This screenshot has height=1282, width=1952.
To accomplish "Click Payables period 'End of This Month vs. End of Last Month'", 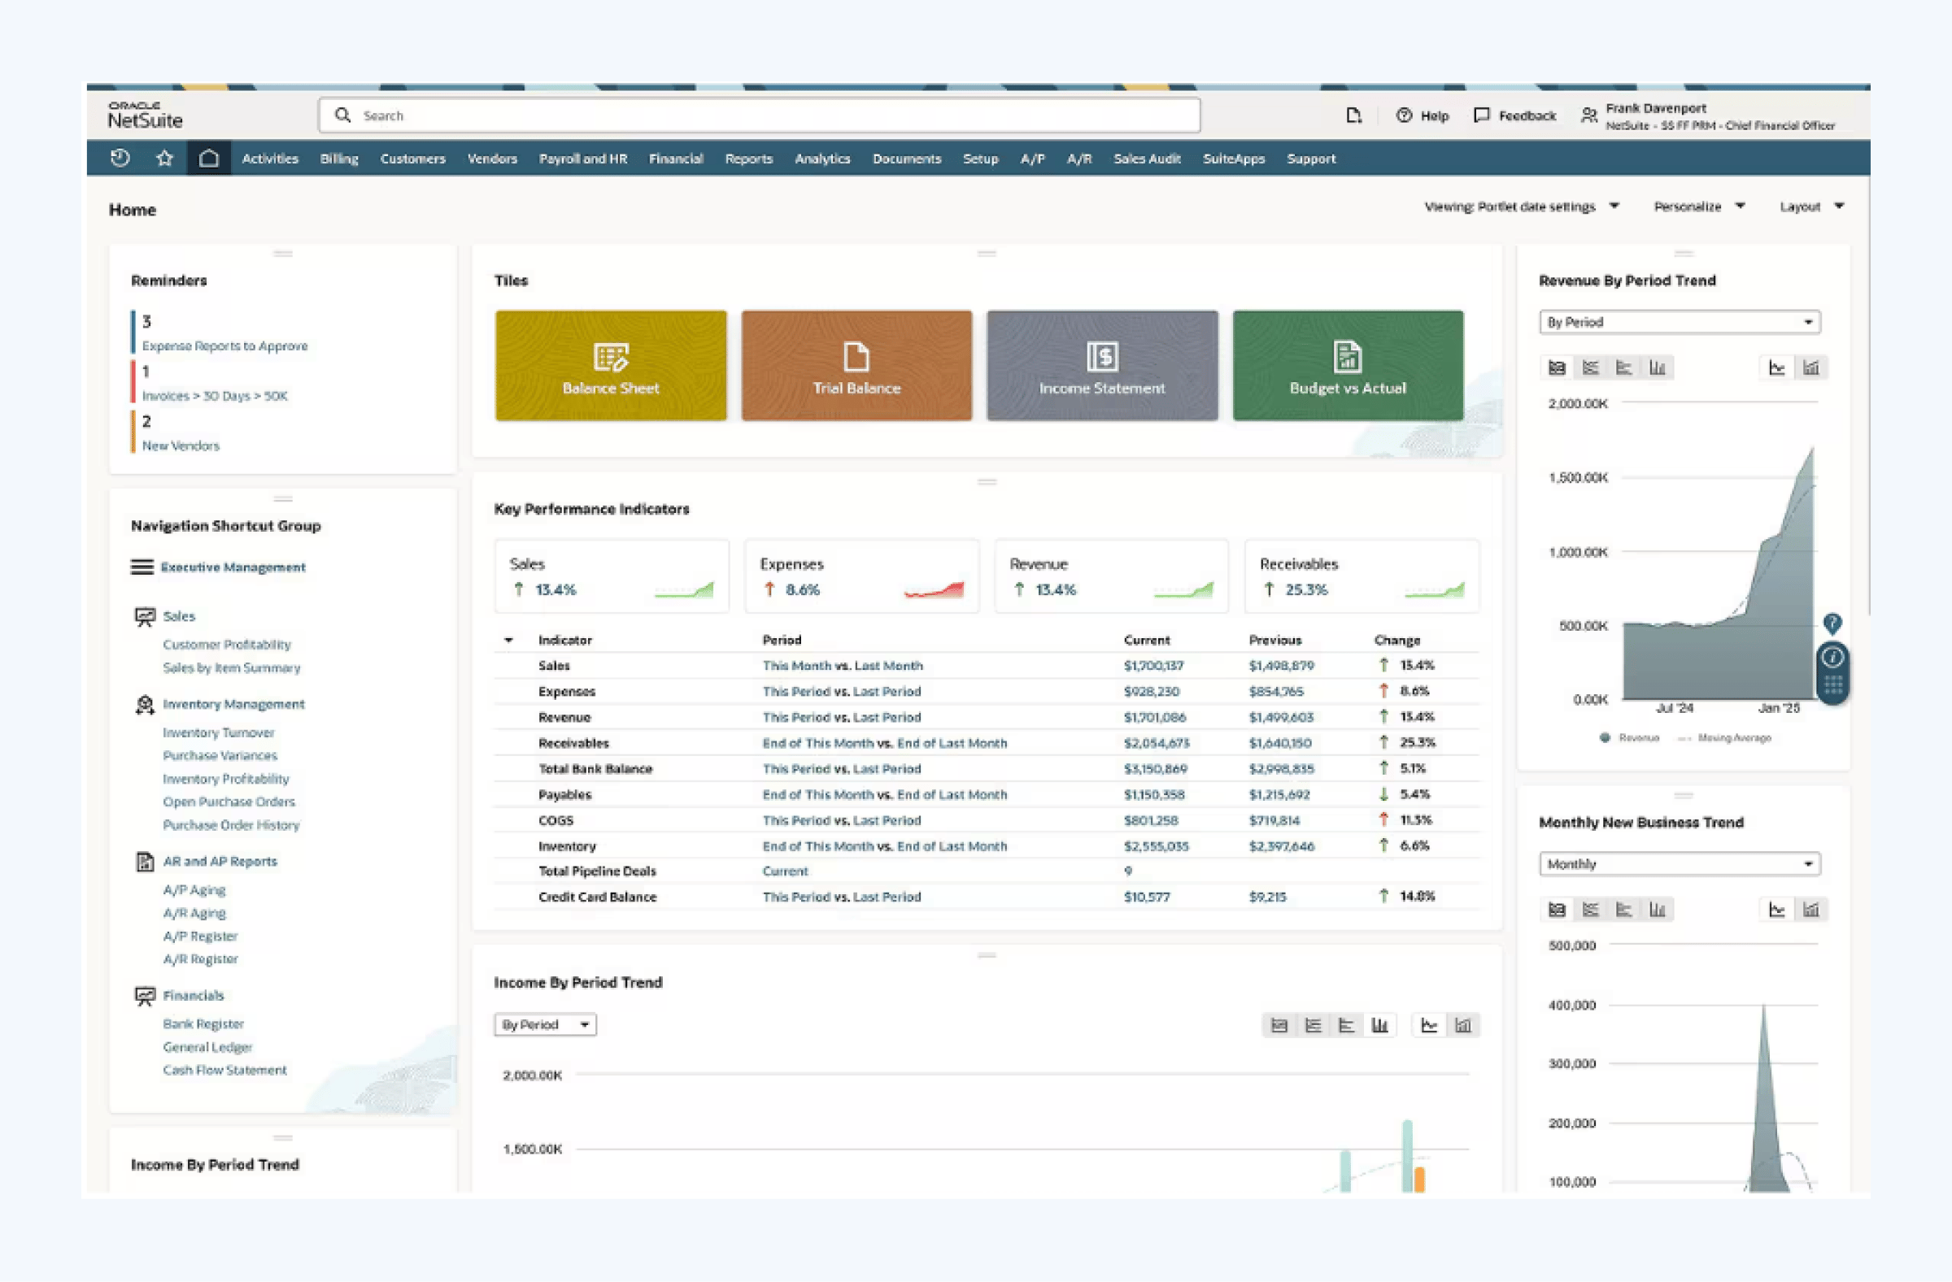I will 885,795.
